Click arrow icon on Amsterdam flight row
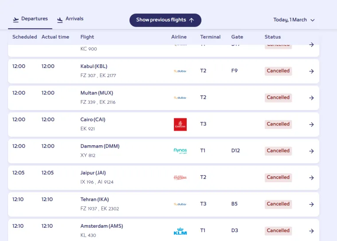The image size is (337, 241). click(311, 231)
